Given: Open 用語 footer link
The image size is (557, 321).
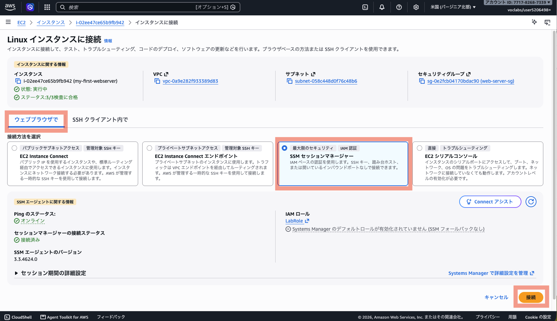Looking at the screenshot, I should click(513, 317).
